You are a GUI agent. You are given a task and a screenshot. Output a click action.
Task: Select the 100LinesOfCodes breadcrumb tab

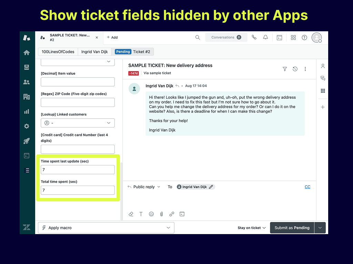tap(58, 52)
